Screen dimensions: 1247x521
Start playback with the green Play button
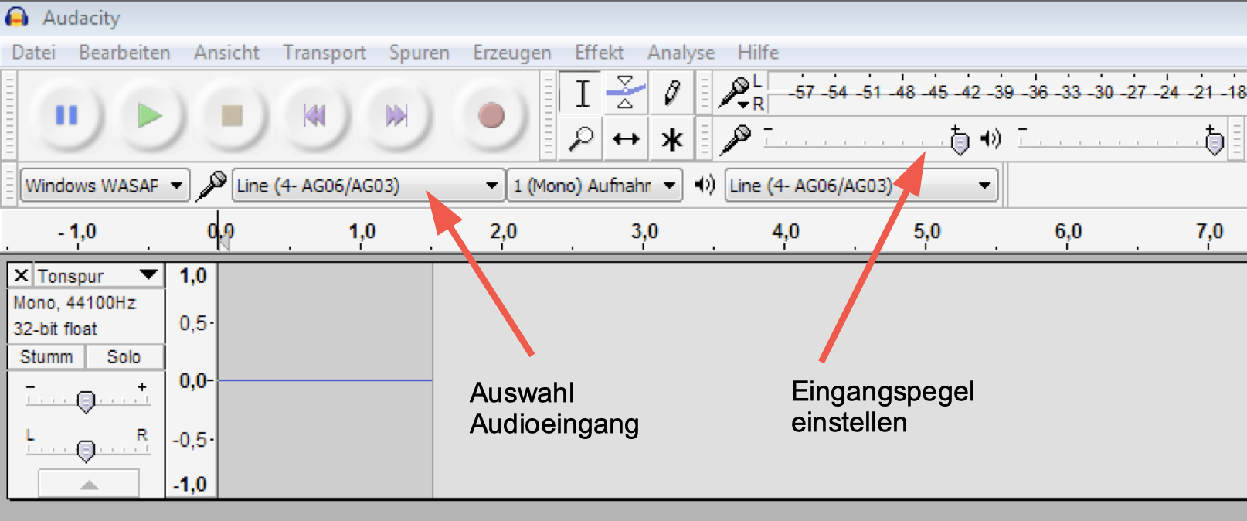149,116
